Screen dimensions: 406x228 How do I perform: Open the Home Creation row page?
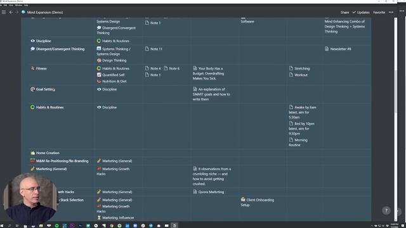click(x=48, y=153)
